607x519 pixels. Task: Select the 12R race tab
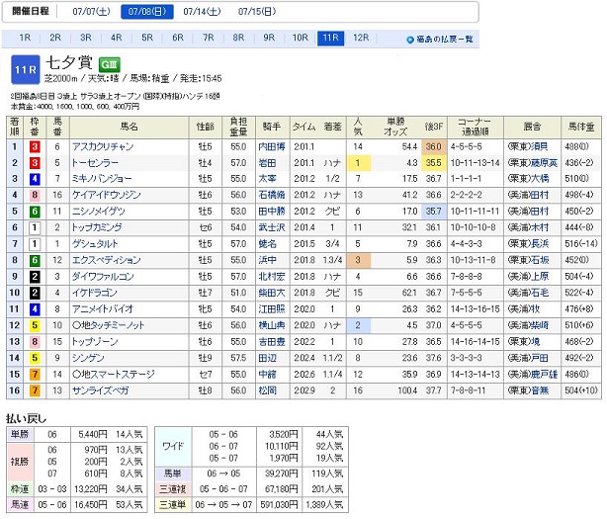pos(360,39)
